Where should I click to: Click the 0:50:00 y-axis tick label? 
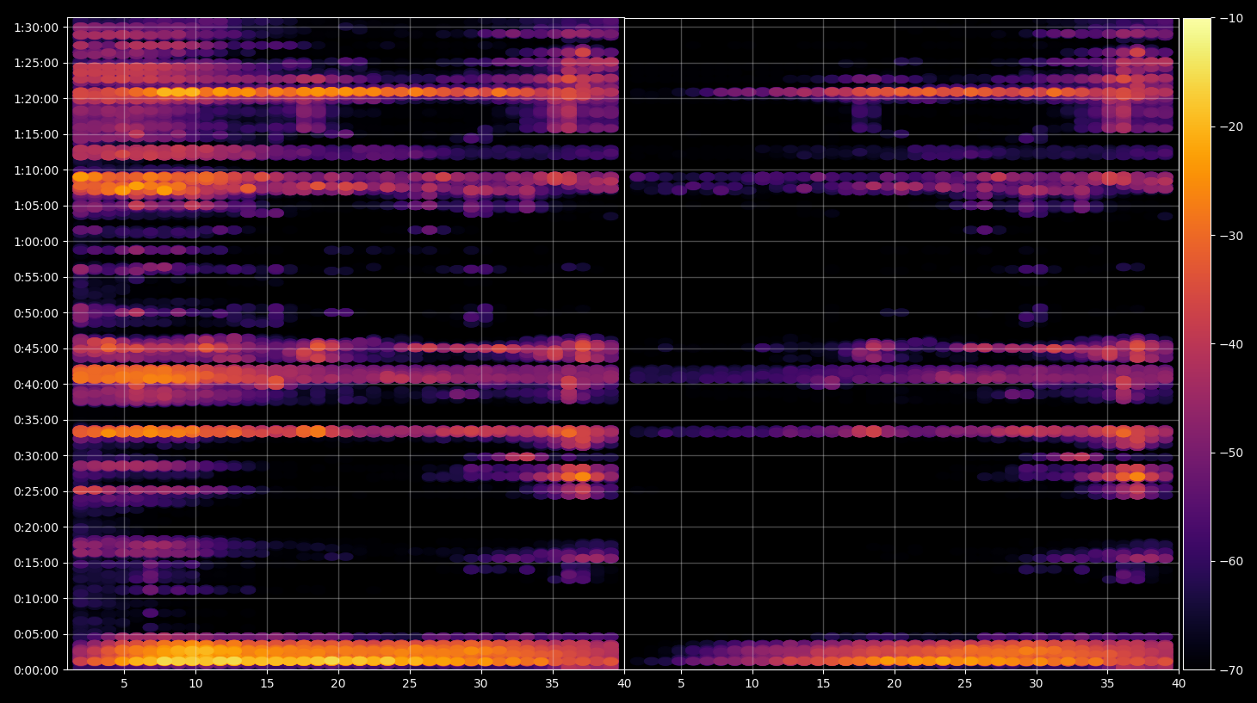(x=36, y=313)
